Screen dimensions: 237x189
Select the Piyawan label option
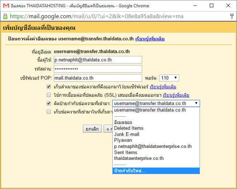(x=156, y=140)
